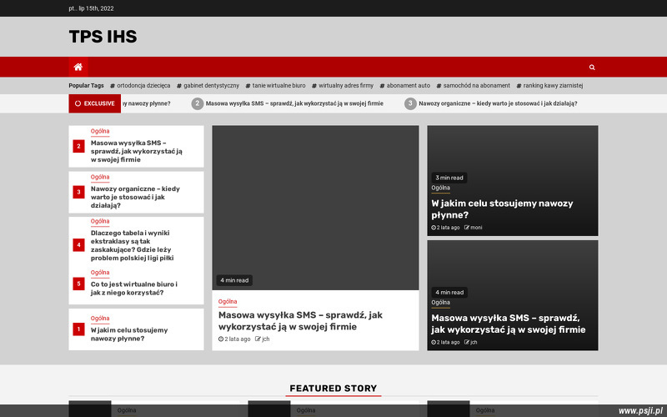The width and height of the screenshot is (667, 417).
Task: Select the 'ortodoncja dziecięca' popular tag
Action: pyautogui.click(x=143, y=85)
